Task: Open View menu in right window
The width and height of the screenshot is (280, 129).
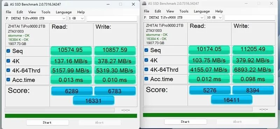Action: [170, 11]
